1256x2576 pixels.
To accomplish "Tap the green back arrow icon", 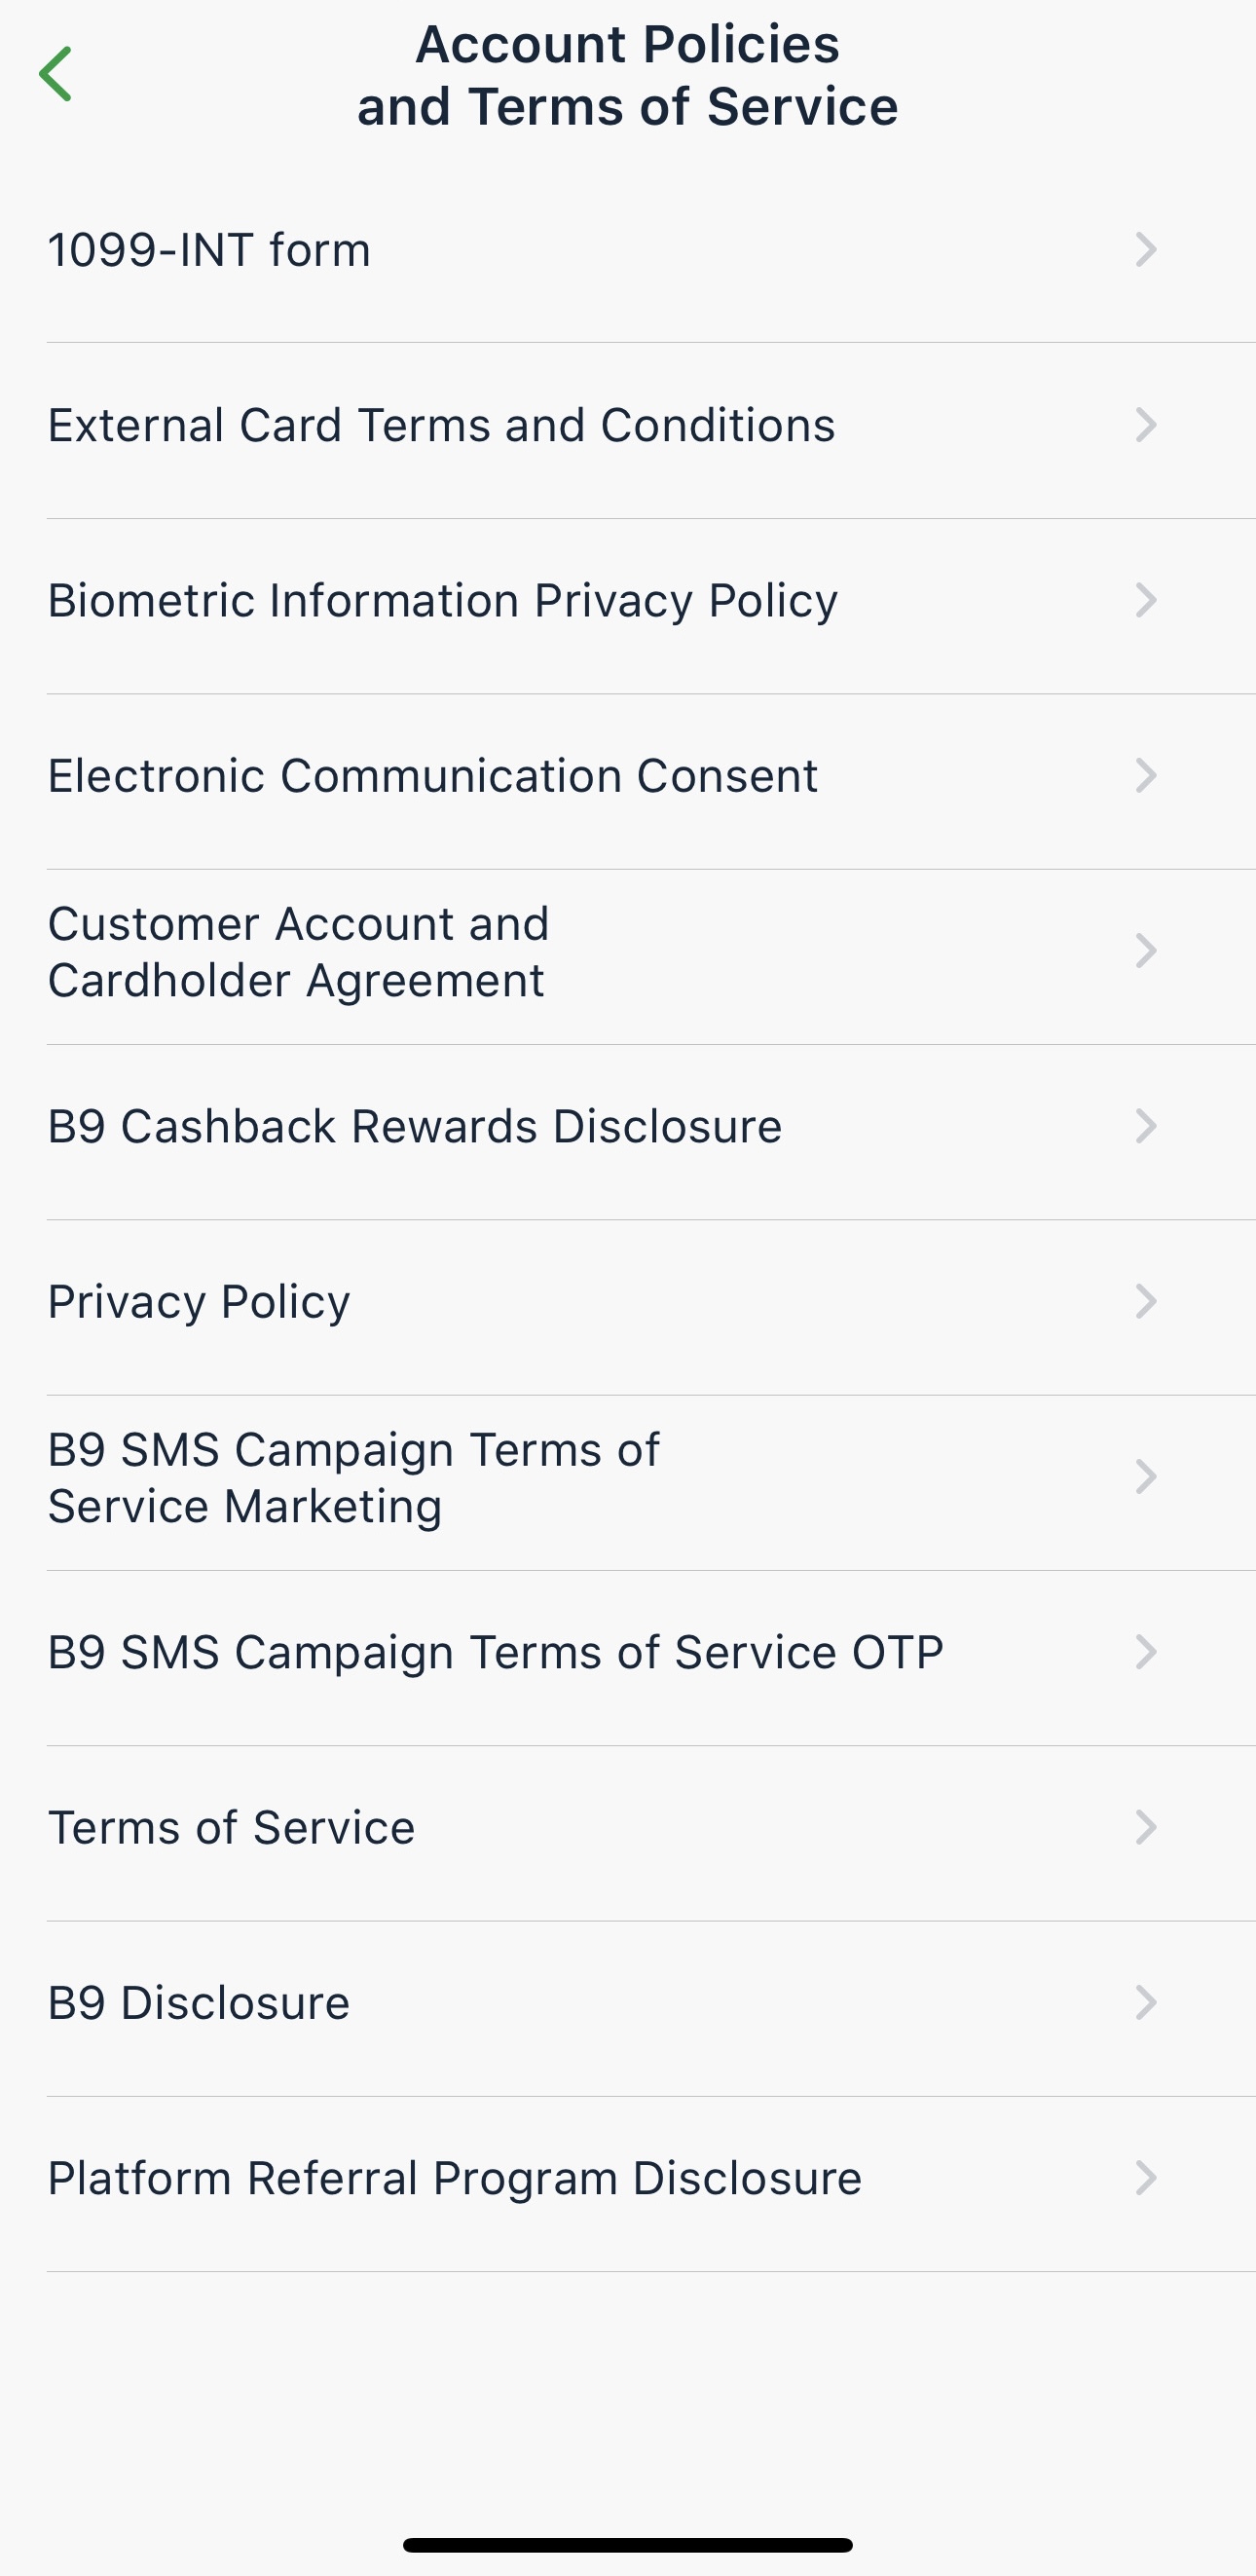I will pos(56,74).
